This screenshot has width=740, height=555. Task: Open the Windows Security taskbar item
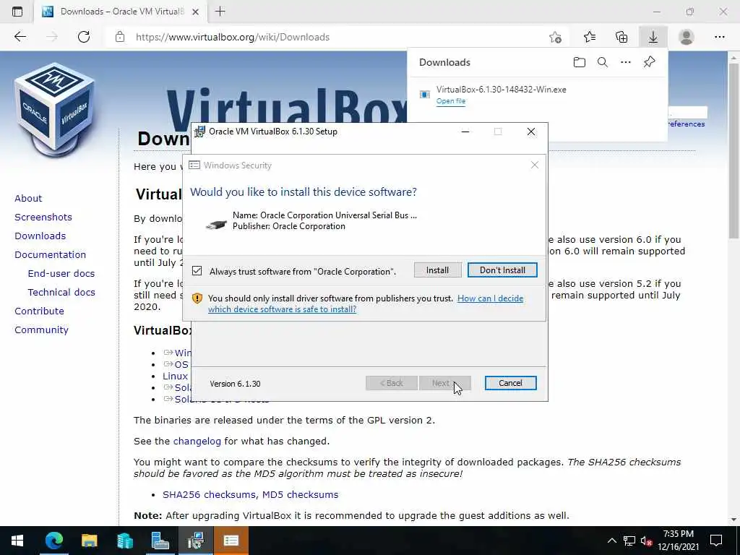point(231,541)
